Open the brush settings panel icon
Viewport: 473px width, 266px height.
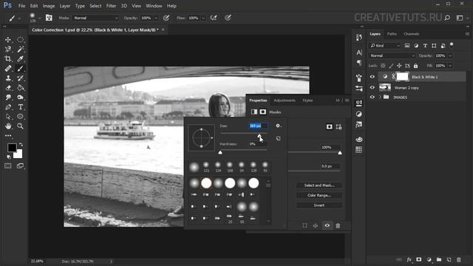[x=49, y=18]
